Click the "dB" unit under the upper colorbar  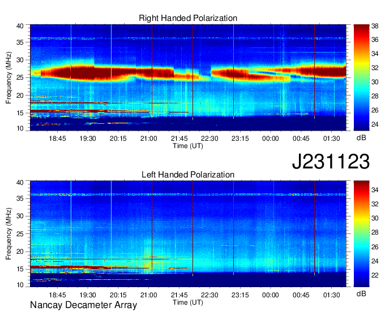tap(361, 138)
